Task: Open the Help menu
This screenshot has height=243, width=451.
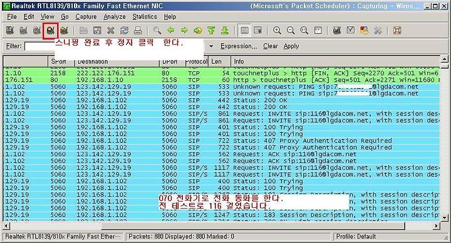Action: (x=170, y=17)
